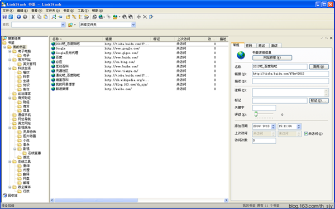Click the list view toolbar icon
335x209 pixels.
click(80, 17)
